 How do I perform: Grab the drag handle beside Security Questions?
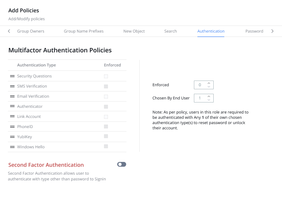pyautogui.click(x=12, y=76)
